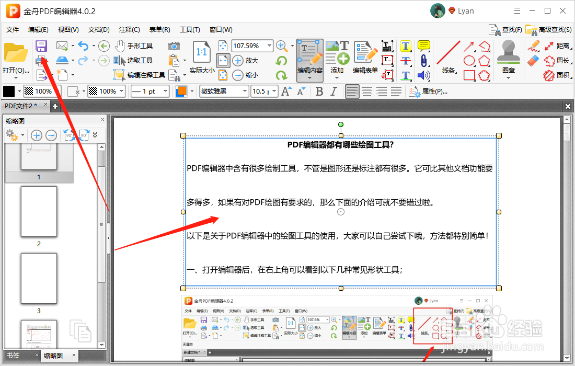Choose the Distance measure tool (距离)

point(557,46)
